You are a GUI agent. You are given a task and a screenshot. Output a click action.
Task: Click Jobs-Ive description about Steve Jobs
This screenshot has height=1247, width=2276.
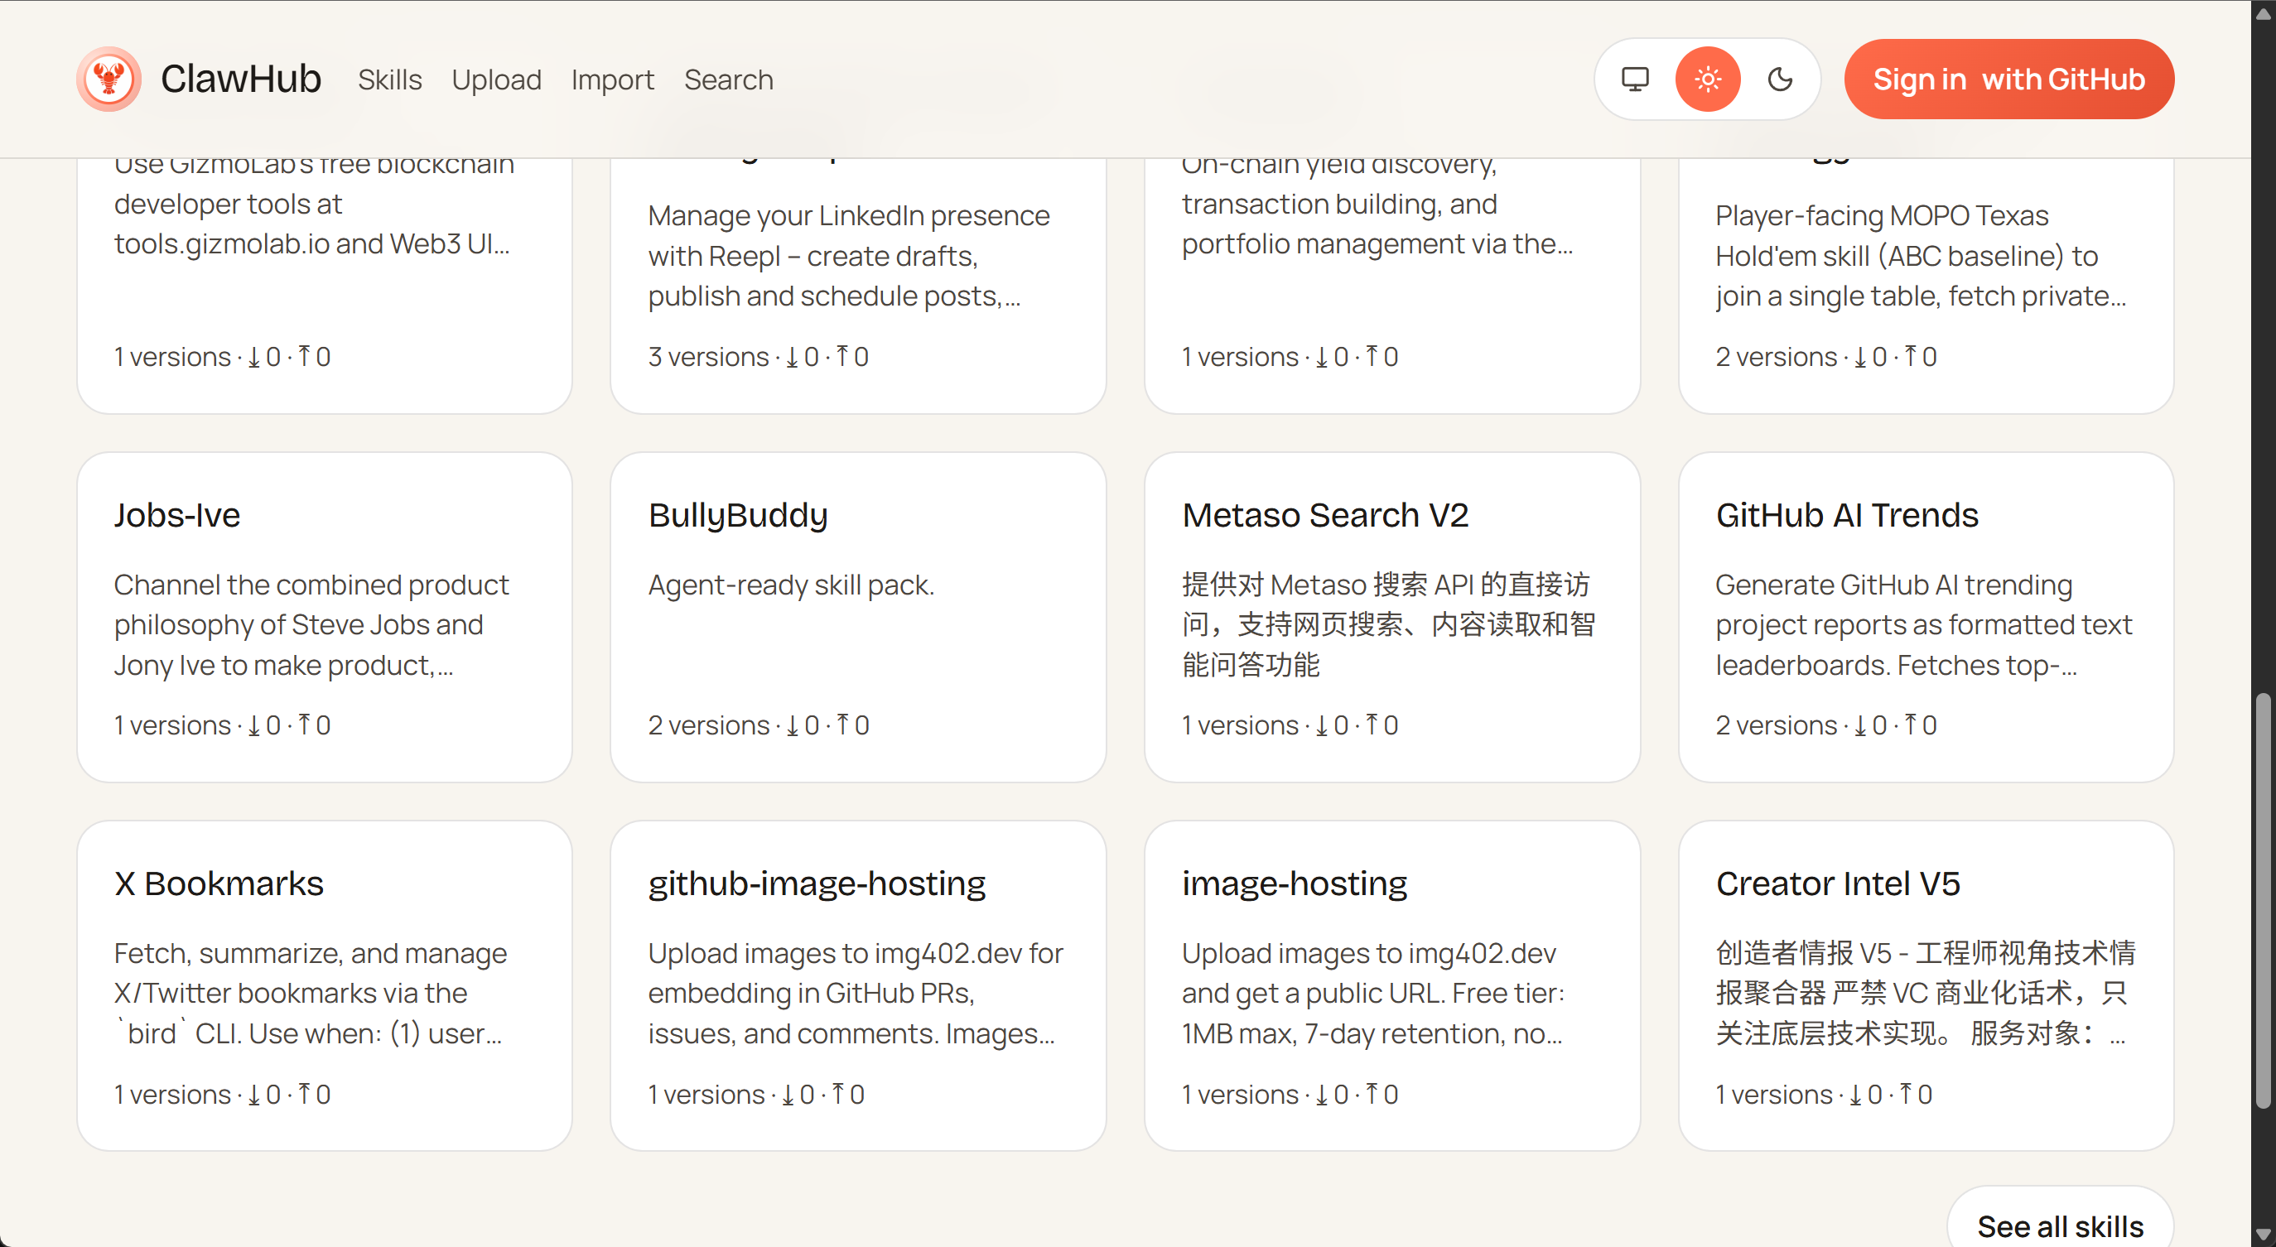(311, 625)
